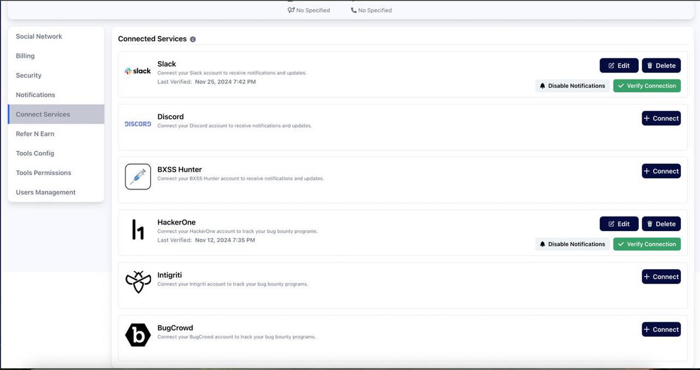Connect the Intigriti service
Screen dimensions: 700x370
[x=661, y=277]
